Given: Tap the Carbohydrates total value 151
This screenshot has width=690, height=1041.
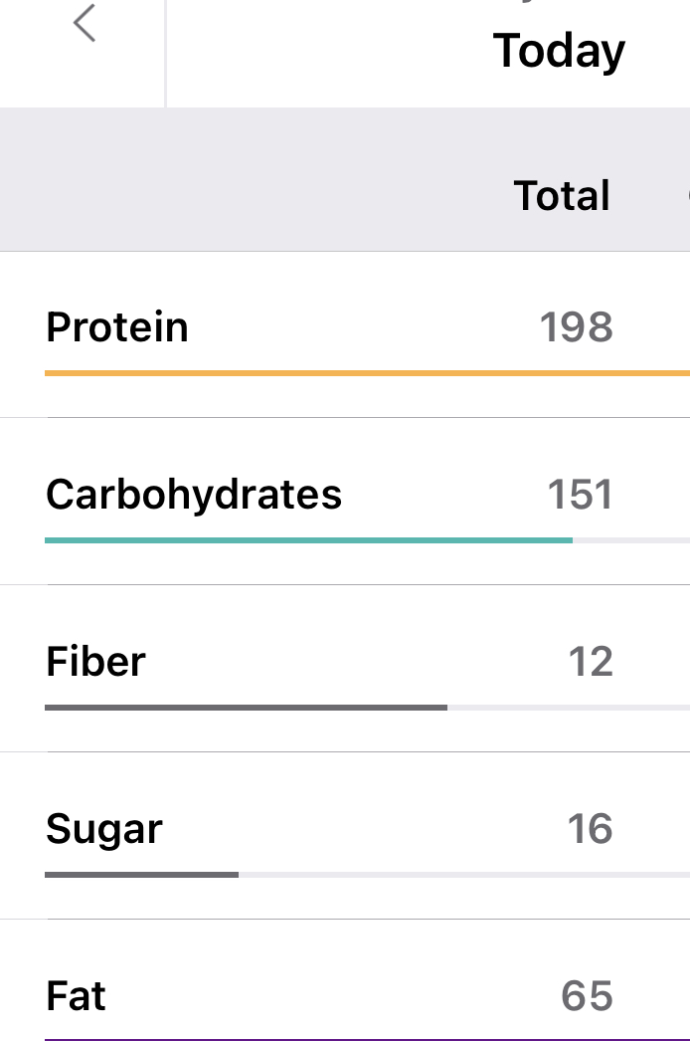Looking at the screenshot, I should (x=580, y=495).
